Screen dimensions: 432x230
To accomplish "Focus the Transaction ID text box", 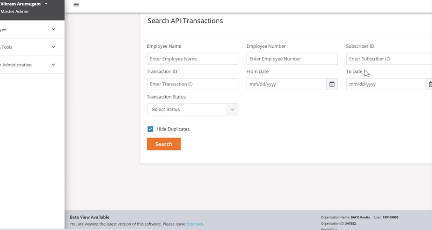I will click(x=192, y=84).
